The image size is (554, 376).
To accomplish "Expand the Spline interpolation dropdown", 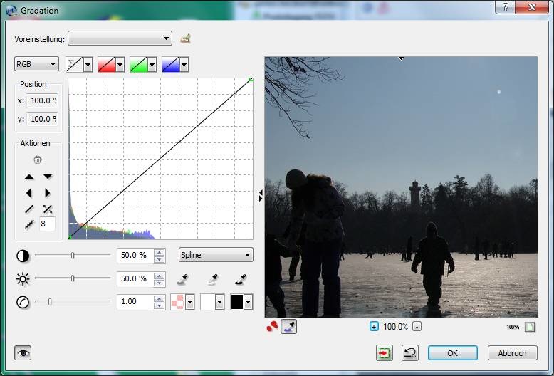I will tap(216, 255).
